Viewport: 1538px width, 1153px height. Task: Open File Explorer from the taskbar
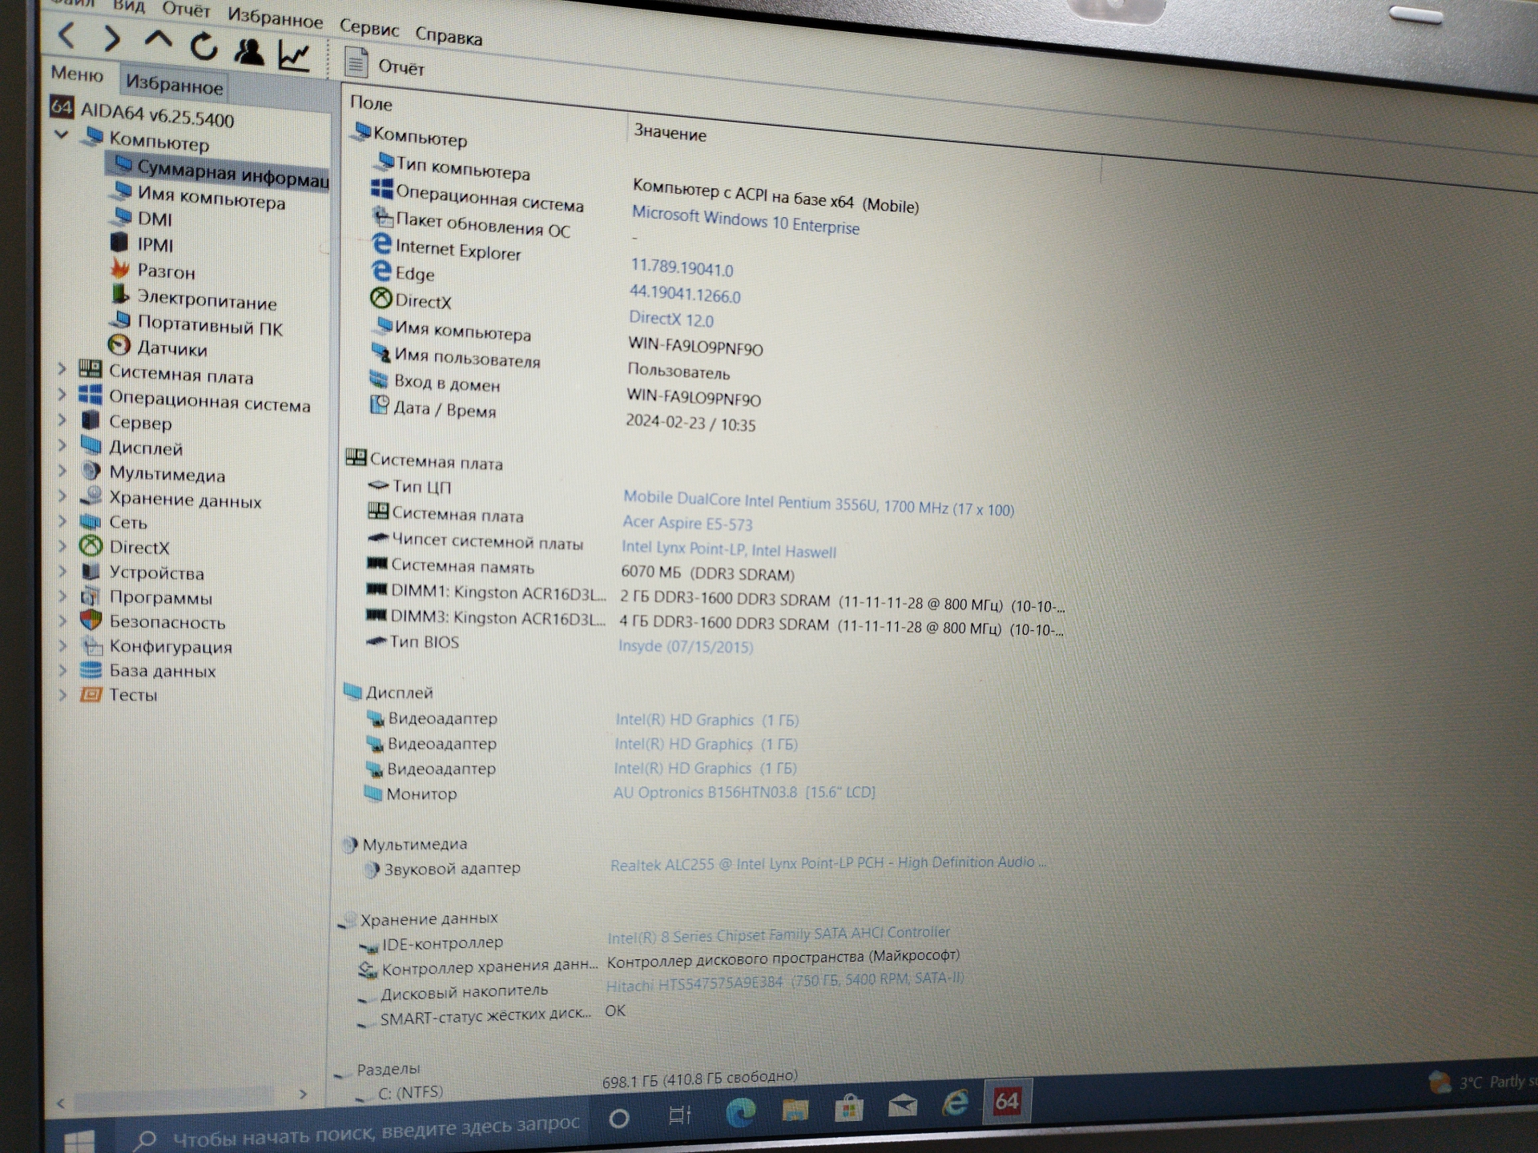point(795,1109)
